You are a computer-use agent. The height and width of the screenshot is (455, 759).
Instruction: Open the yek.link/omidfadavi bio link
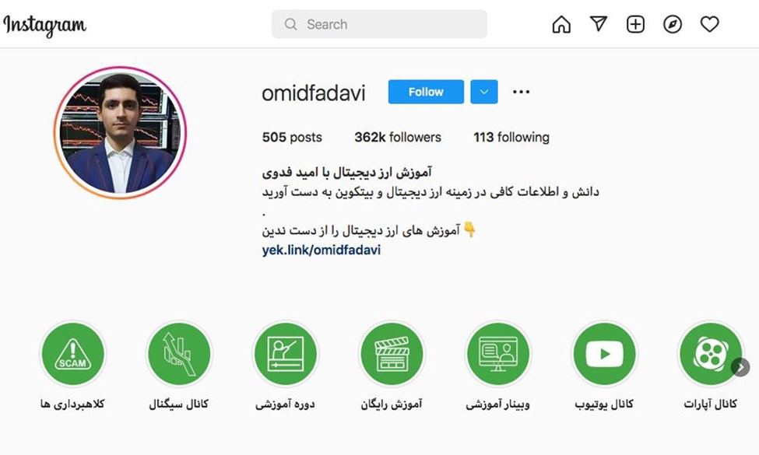click(322, 250)
